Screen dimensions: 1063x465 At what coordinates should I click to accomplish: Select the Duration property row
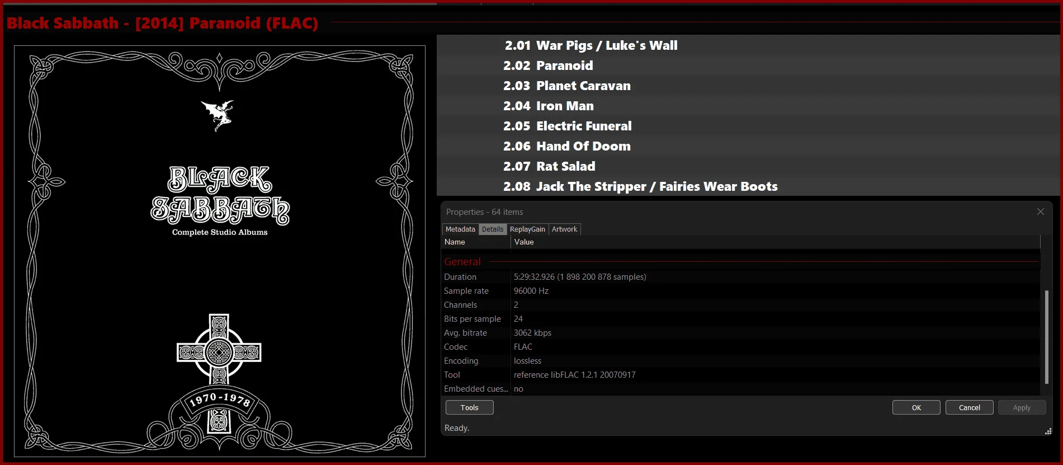(x=741, y=277)
